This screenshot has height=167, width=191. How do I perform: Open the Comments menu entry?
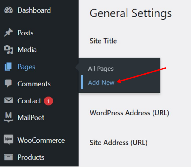(x=34, y=84)
